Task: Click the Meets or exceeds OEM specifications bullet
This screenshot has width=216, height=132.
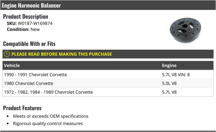Action: coord(50,116)
